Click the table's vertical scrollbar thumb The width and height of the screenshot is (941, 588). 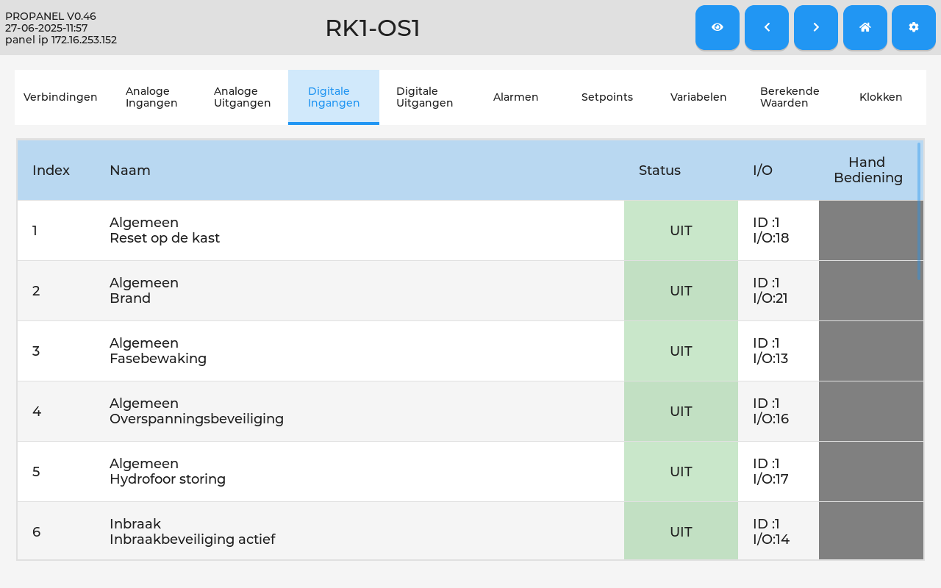point(919,210)
